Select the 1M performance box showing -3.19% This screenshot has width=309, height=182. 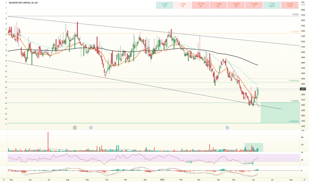[x=182, y=5]
